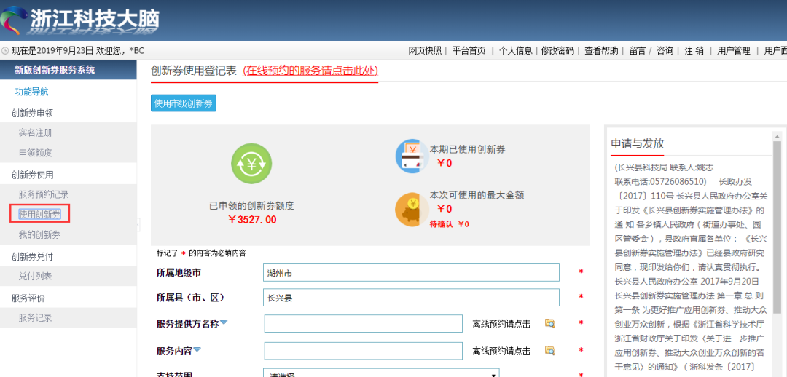Open 服务记录 in the sidebar
This screenshot has width=787, height=377.
[x=35, y=318]
